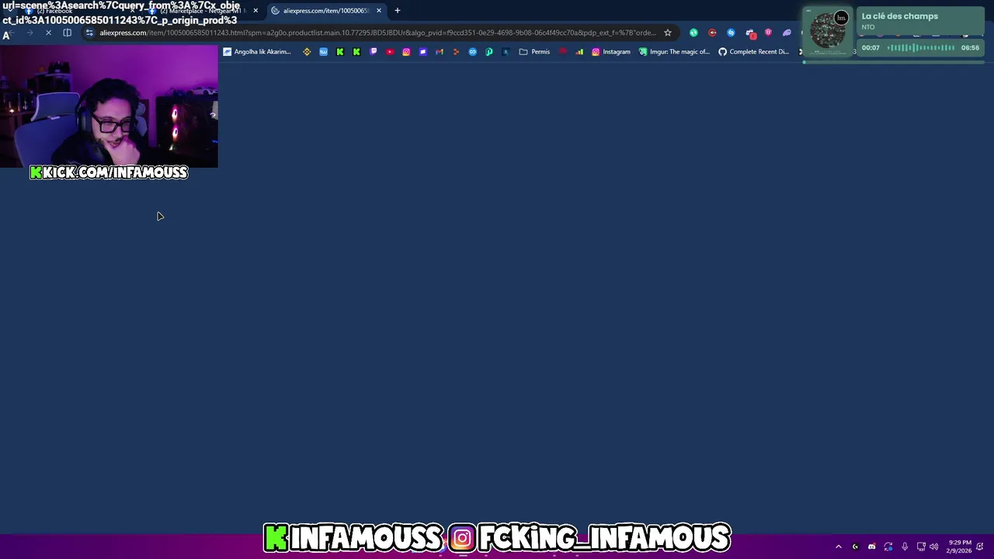Open the Angolha lik Akarim bookmark

click(x=257, y=52)
